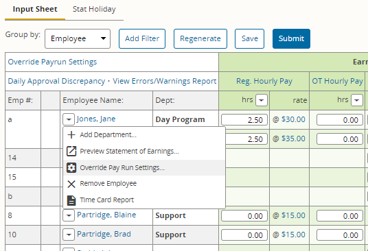Viewport: 368px width, 251px height.
Task: Click the Preview Statement of Earnings icon
Action: 71,151
